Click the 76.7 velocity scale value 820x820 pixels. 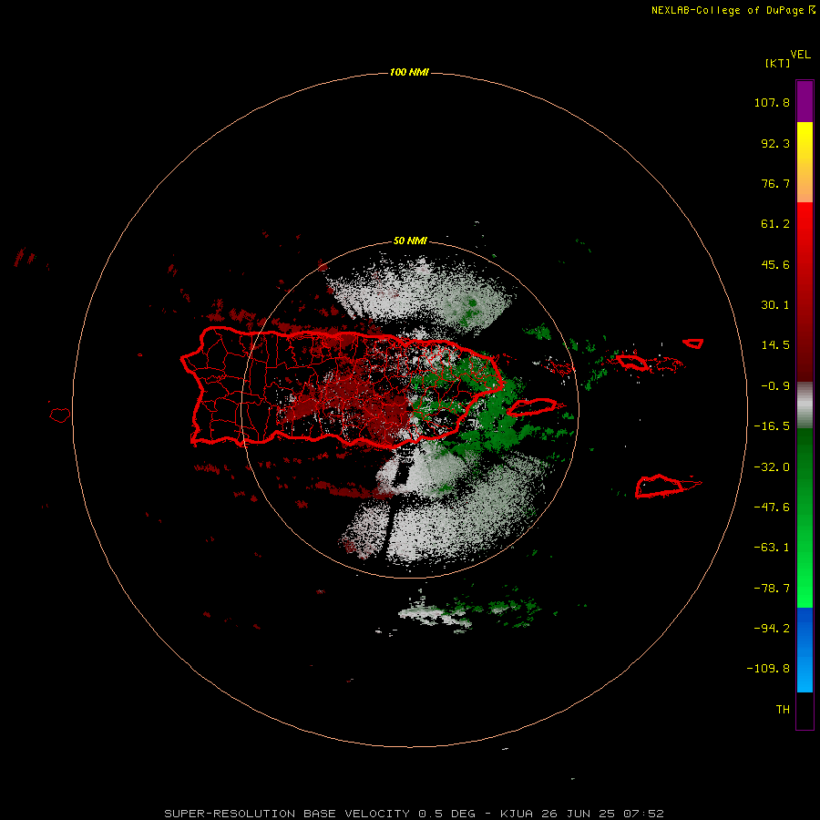point(775,183)
